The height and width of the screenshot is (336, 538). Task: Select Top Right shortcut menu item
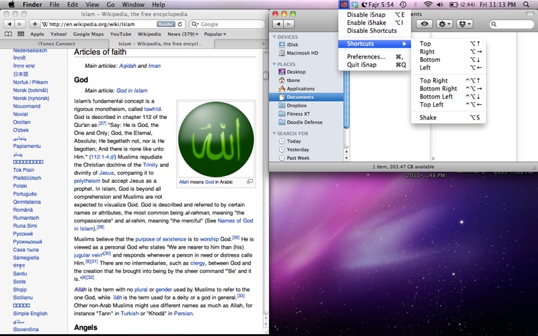(434, 81)
